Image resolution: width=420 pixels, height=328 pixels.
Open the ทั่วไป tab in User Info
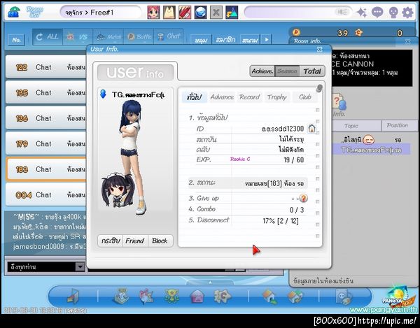click(194, 97)
